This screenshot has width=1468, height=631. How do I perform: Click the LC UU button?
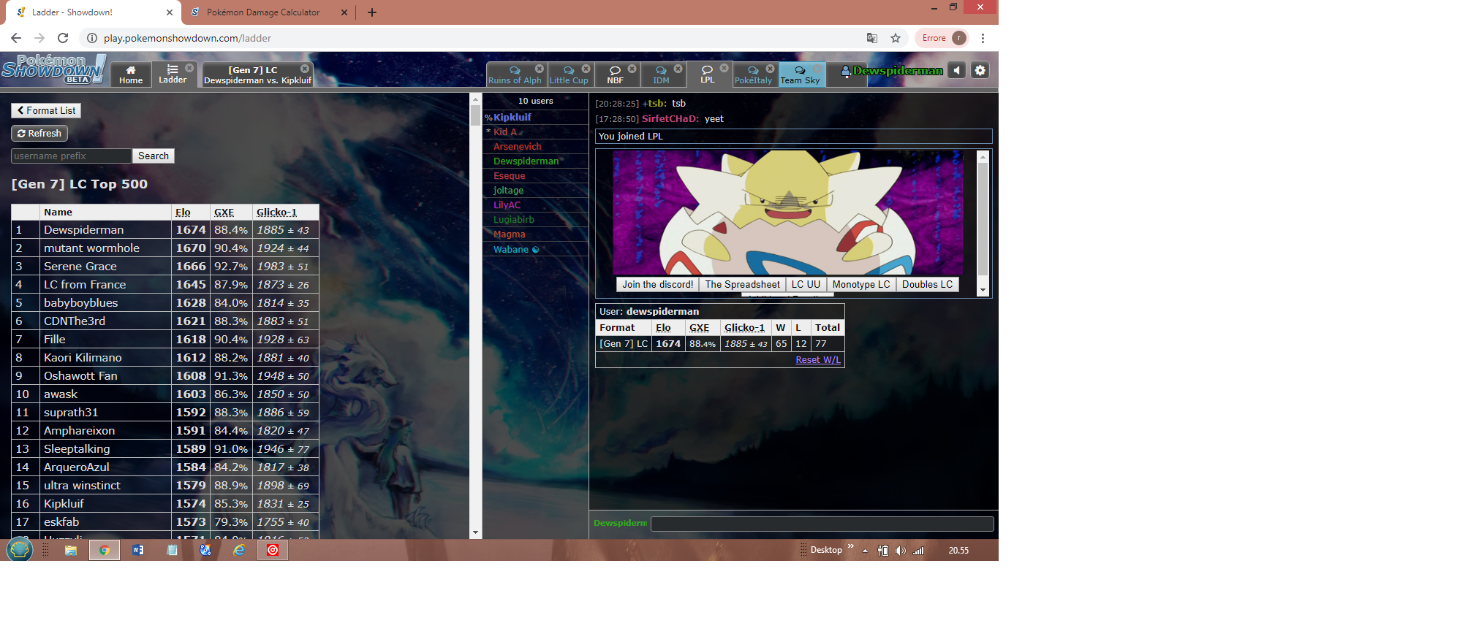[806, 284]
